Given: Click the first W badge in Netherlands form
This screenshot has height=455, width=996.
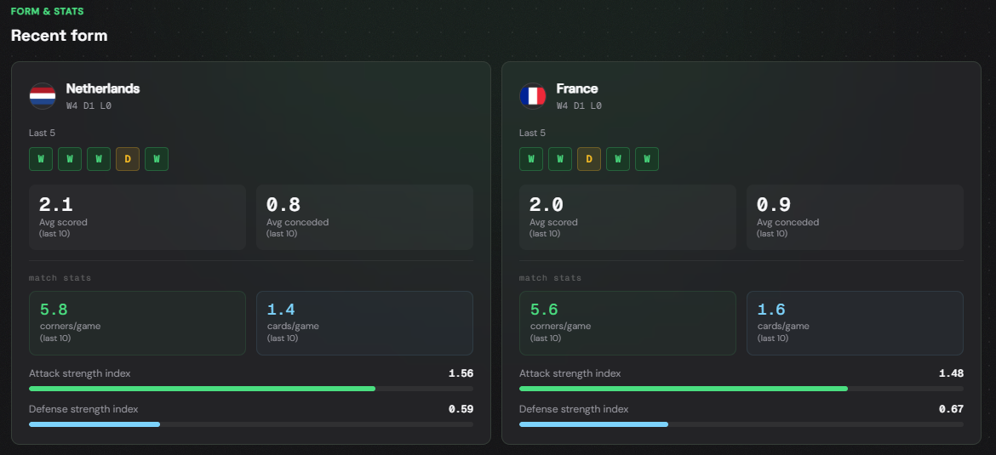Looking at the screenshot, I should tap(41, 159).
